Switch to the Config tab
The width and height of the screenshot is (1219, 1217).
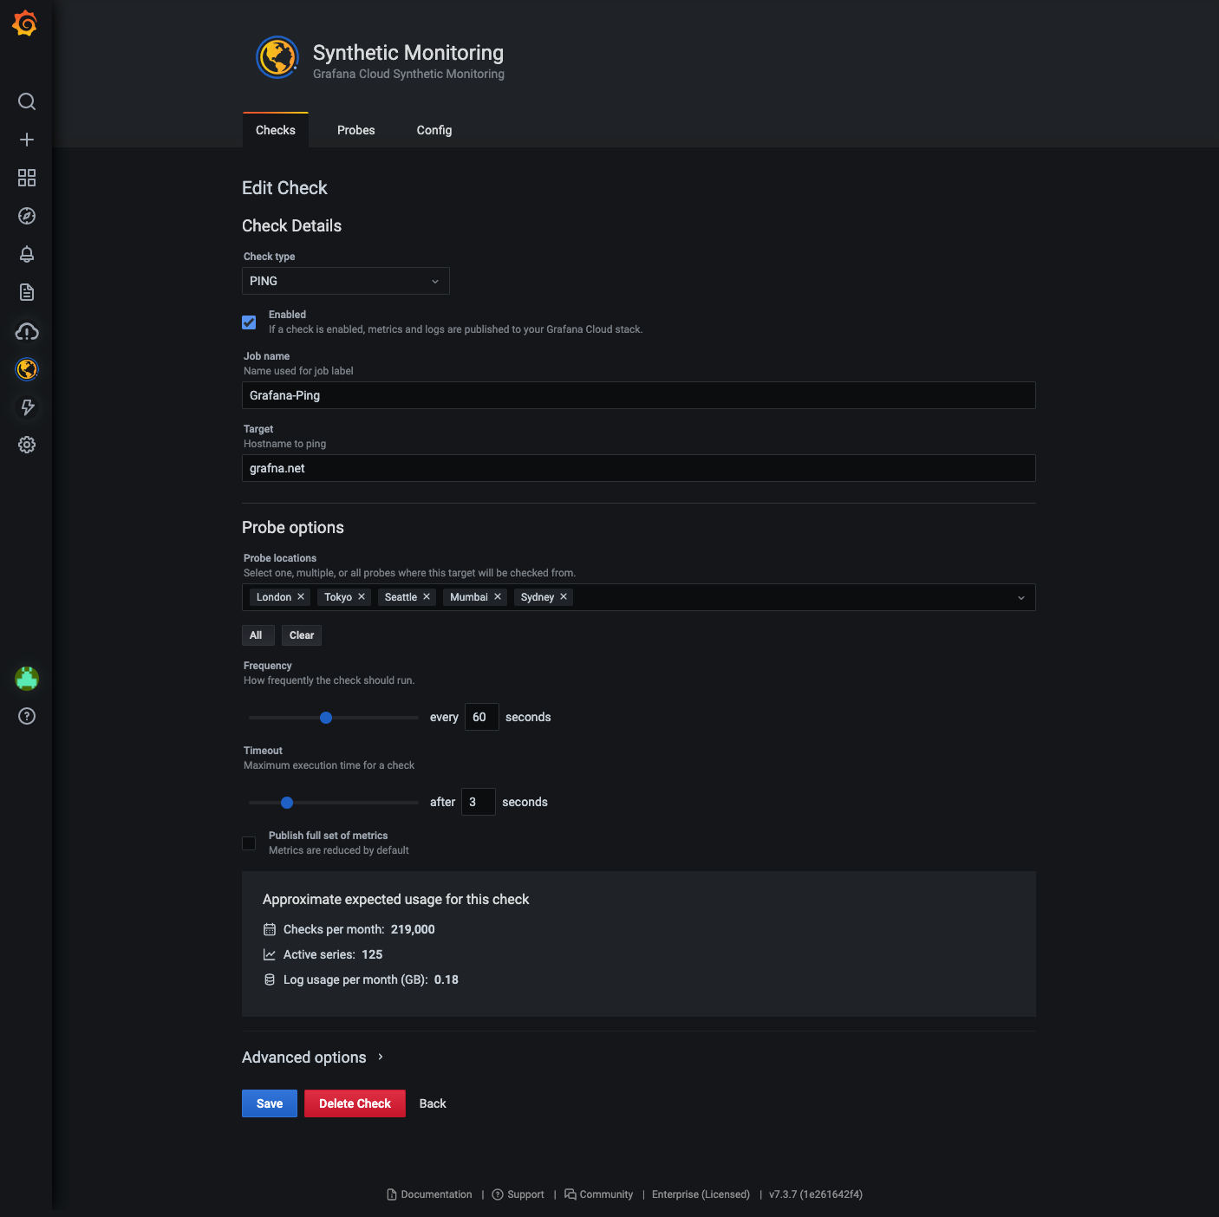click(x=434, y=130)
